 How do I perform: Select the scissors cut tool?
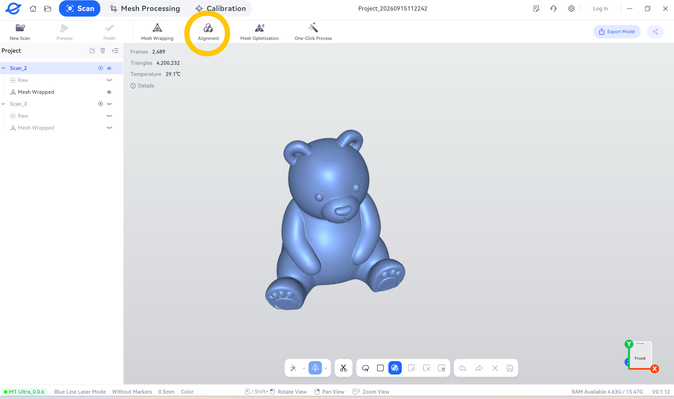343,368
